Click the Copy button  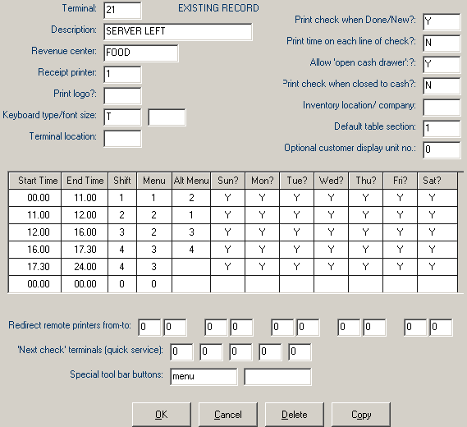click(x=361, y=415)
